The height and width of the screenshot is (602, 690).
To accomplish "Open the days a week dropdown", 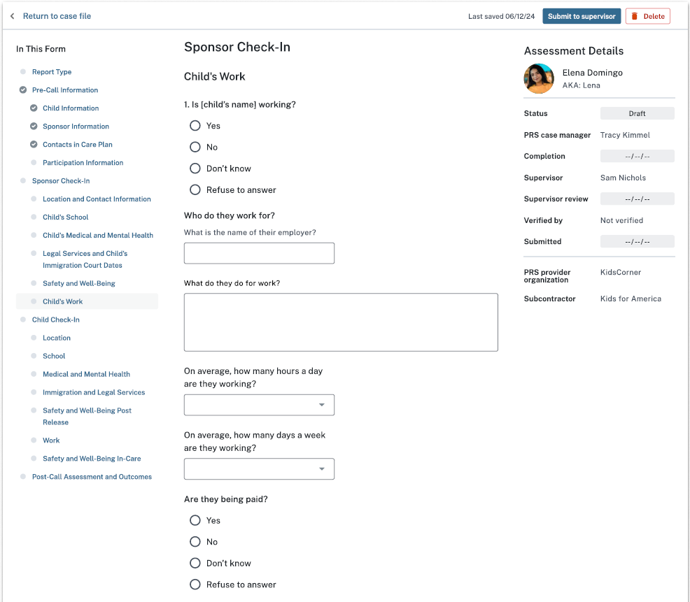I will tap(259, 469).
